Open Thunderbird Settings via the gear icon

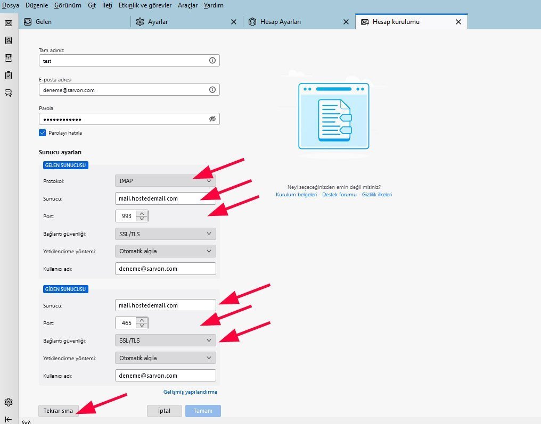pos(8,402)
